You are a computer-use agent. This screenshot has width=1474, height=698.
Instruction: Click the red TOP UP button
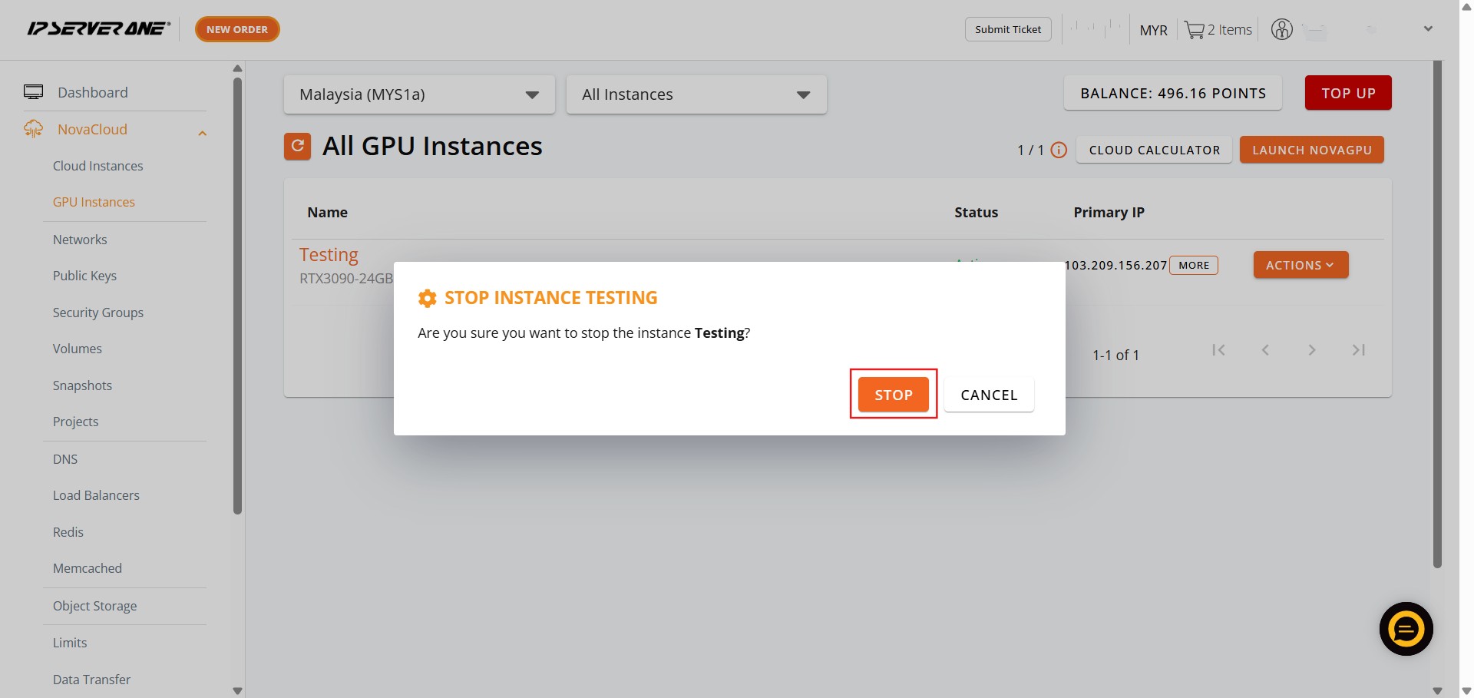[x=1347, y=93]
